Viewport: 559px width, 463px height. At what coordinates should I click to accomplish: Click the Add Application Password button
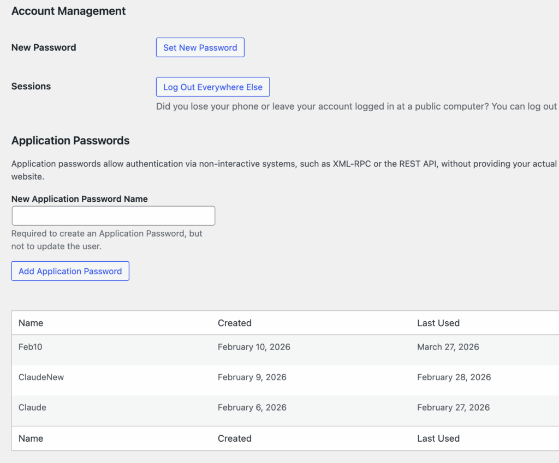point(70,271)
